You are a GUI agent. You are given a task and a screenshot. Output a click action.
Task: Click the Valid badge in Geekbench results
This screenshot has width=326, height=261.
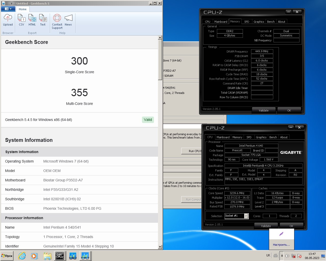click(148, 120)
